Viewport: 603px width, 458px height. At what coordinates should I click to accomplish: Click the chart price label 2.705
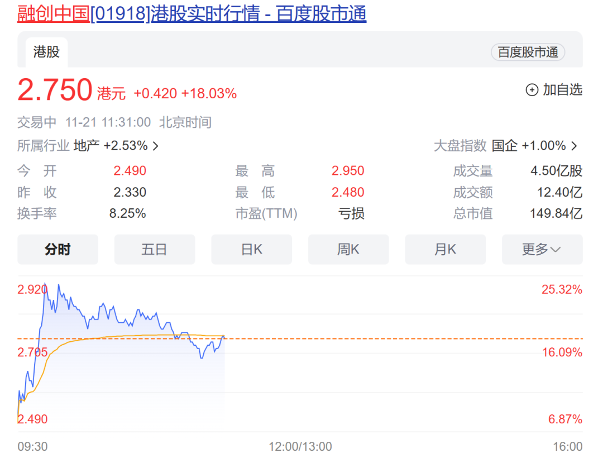coord(32,352)
